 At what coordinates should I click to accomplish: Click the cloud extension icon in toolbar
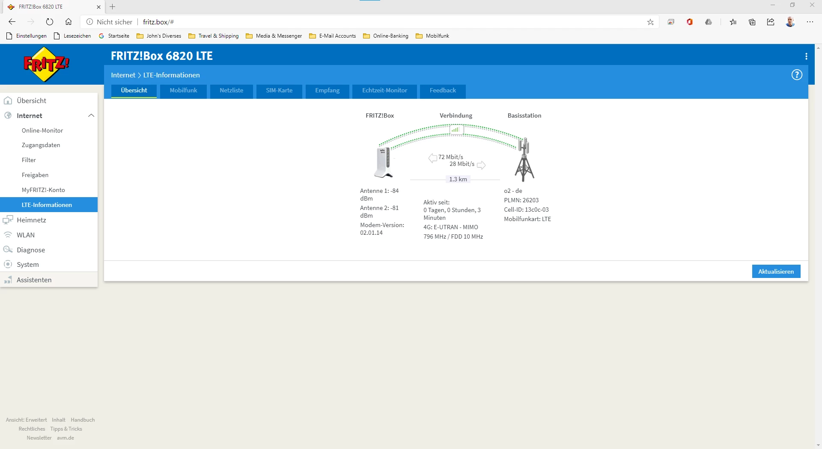click(709, 22)
